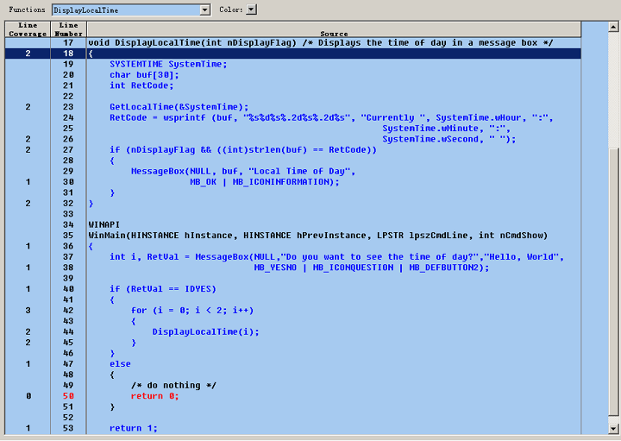Click the SystemTime.wSecond line

pyautogui.click(x=449, y=139)
